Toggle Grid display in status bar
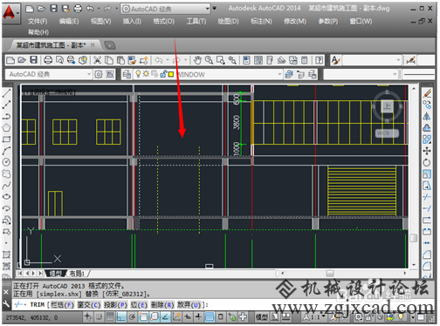The image size is (440, 326). pyautogui.click(x=110, y=316)
